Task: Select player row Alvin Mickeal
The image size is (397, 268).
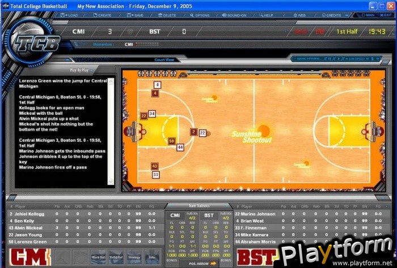Action: pyautogui.click(x=86, y=228)
